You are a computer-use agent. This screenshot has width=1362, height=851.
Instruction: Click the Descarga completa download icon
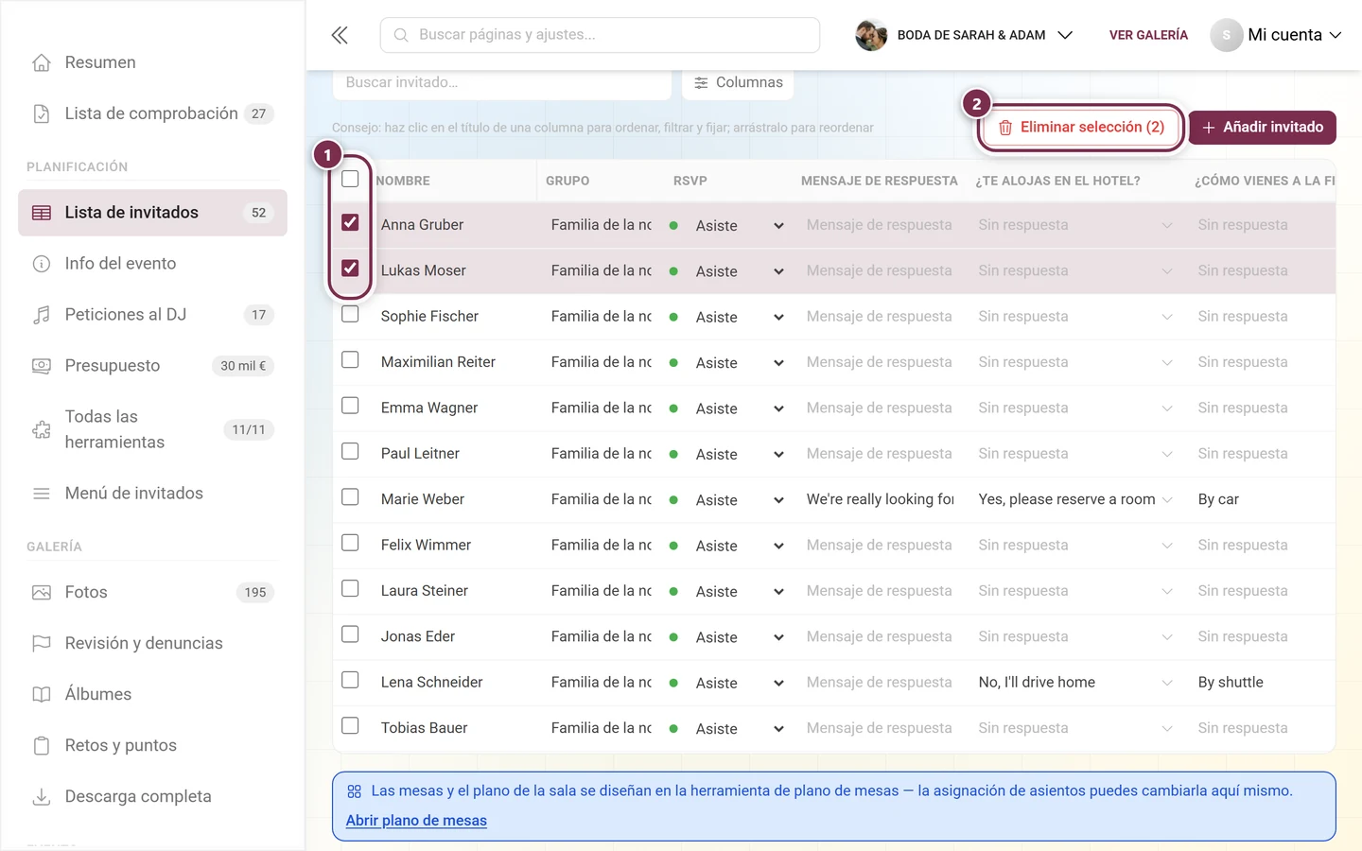point(42,796)
